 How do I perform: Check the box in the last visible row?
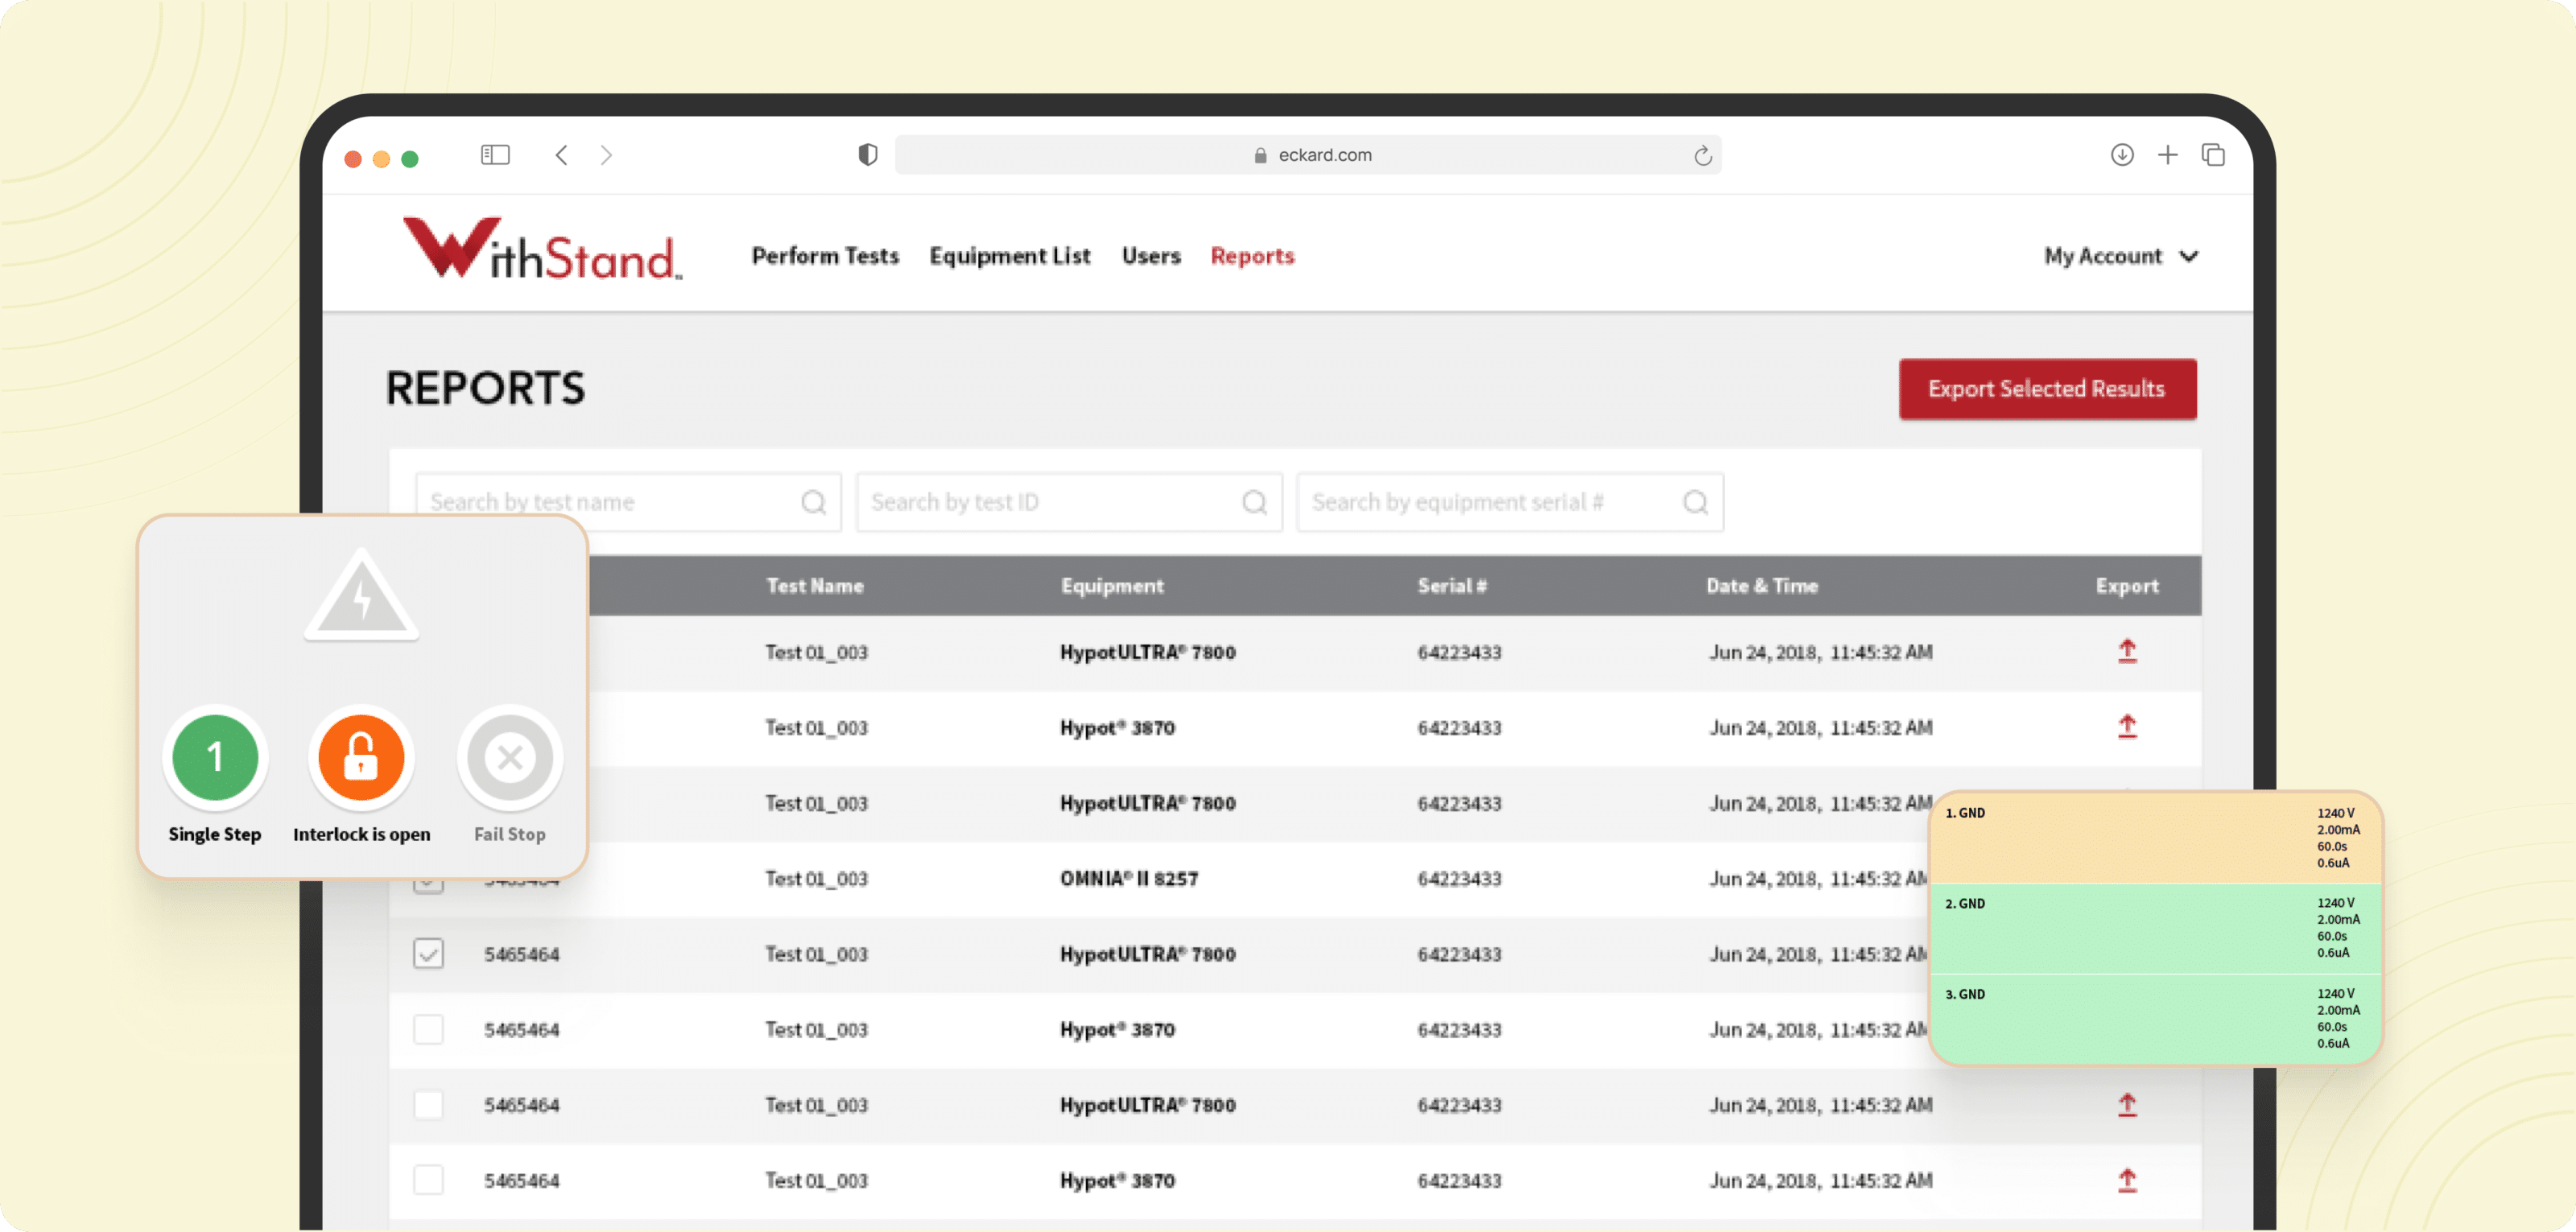428,1180
